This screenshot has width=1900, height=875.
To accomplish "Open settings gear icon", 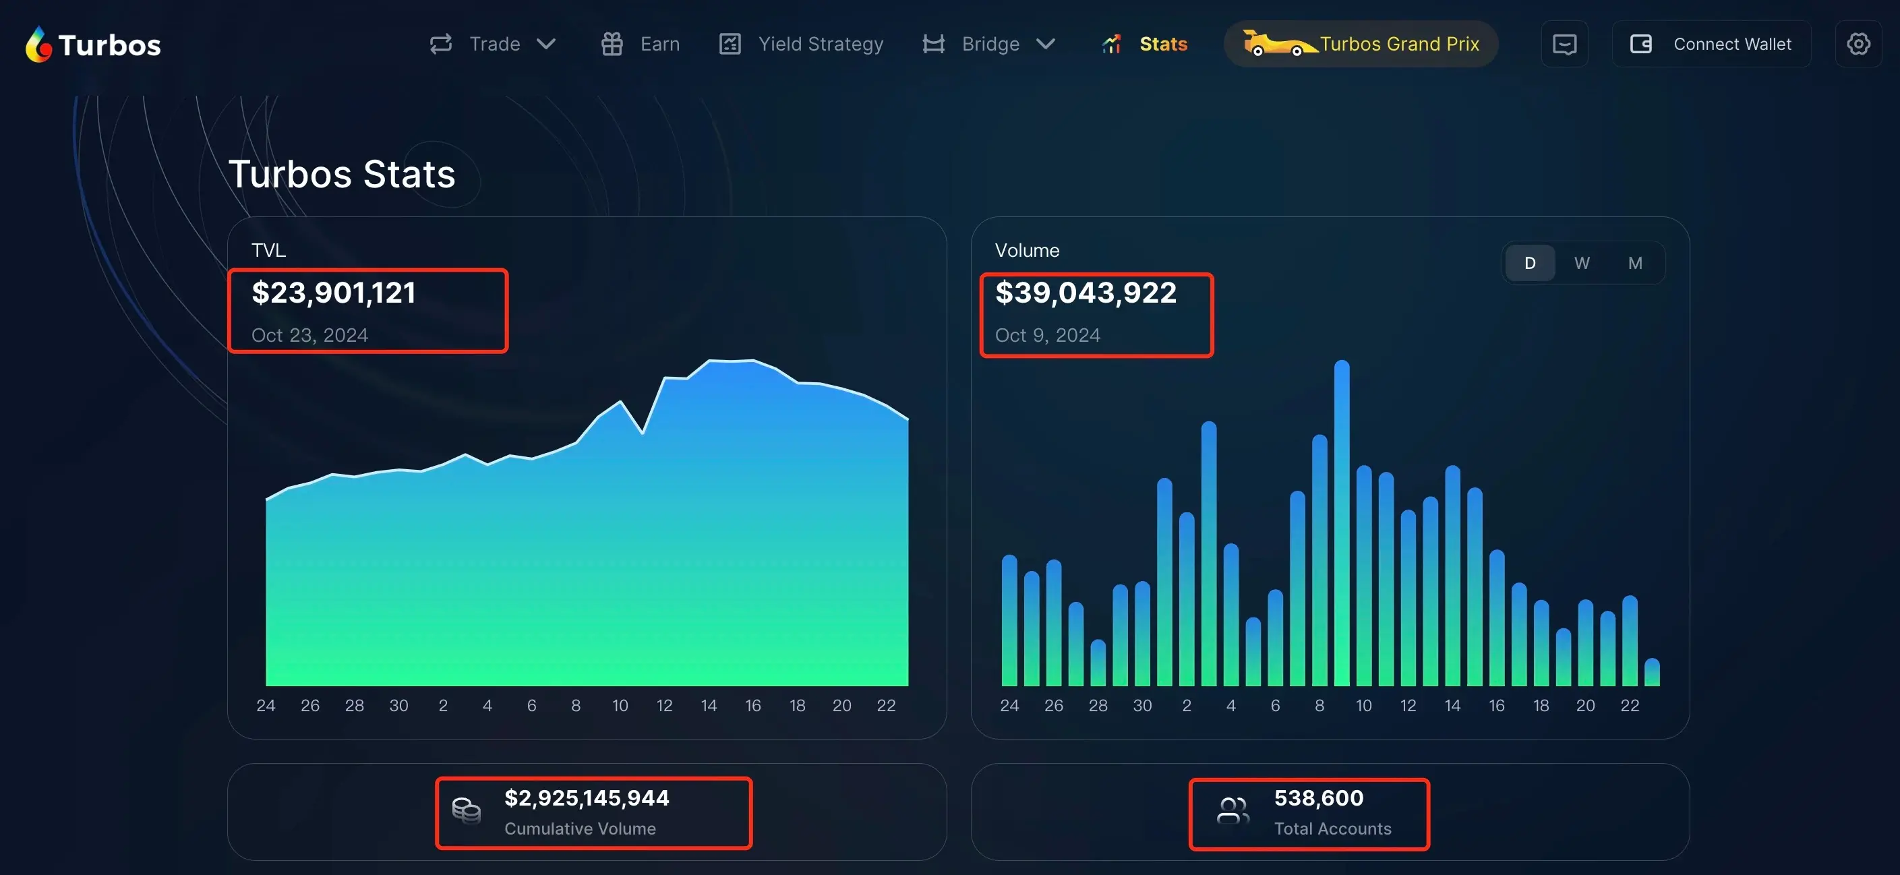I will pos(1858,44).
